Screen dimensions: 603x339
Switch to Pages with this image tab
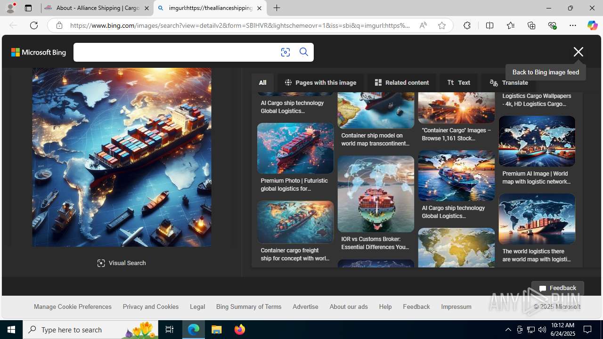(320, 82)
